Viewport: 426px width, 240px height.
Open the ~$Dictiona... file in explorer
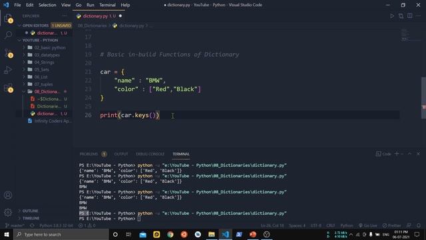(x=49, y=99)
